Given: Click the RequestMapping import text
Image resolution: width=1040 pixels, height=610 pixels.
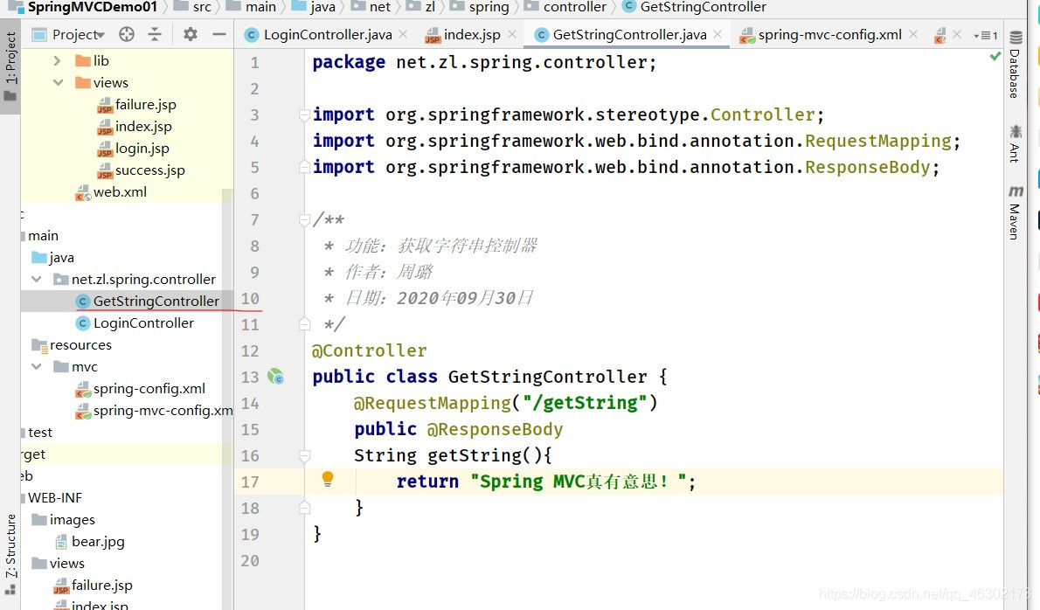Looking at the screenshot, I should point(878,141).
